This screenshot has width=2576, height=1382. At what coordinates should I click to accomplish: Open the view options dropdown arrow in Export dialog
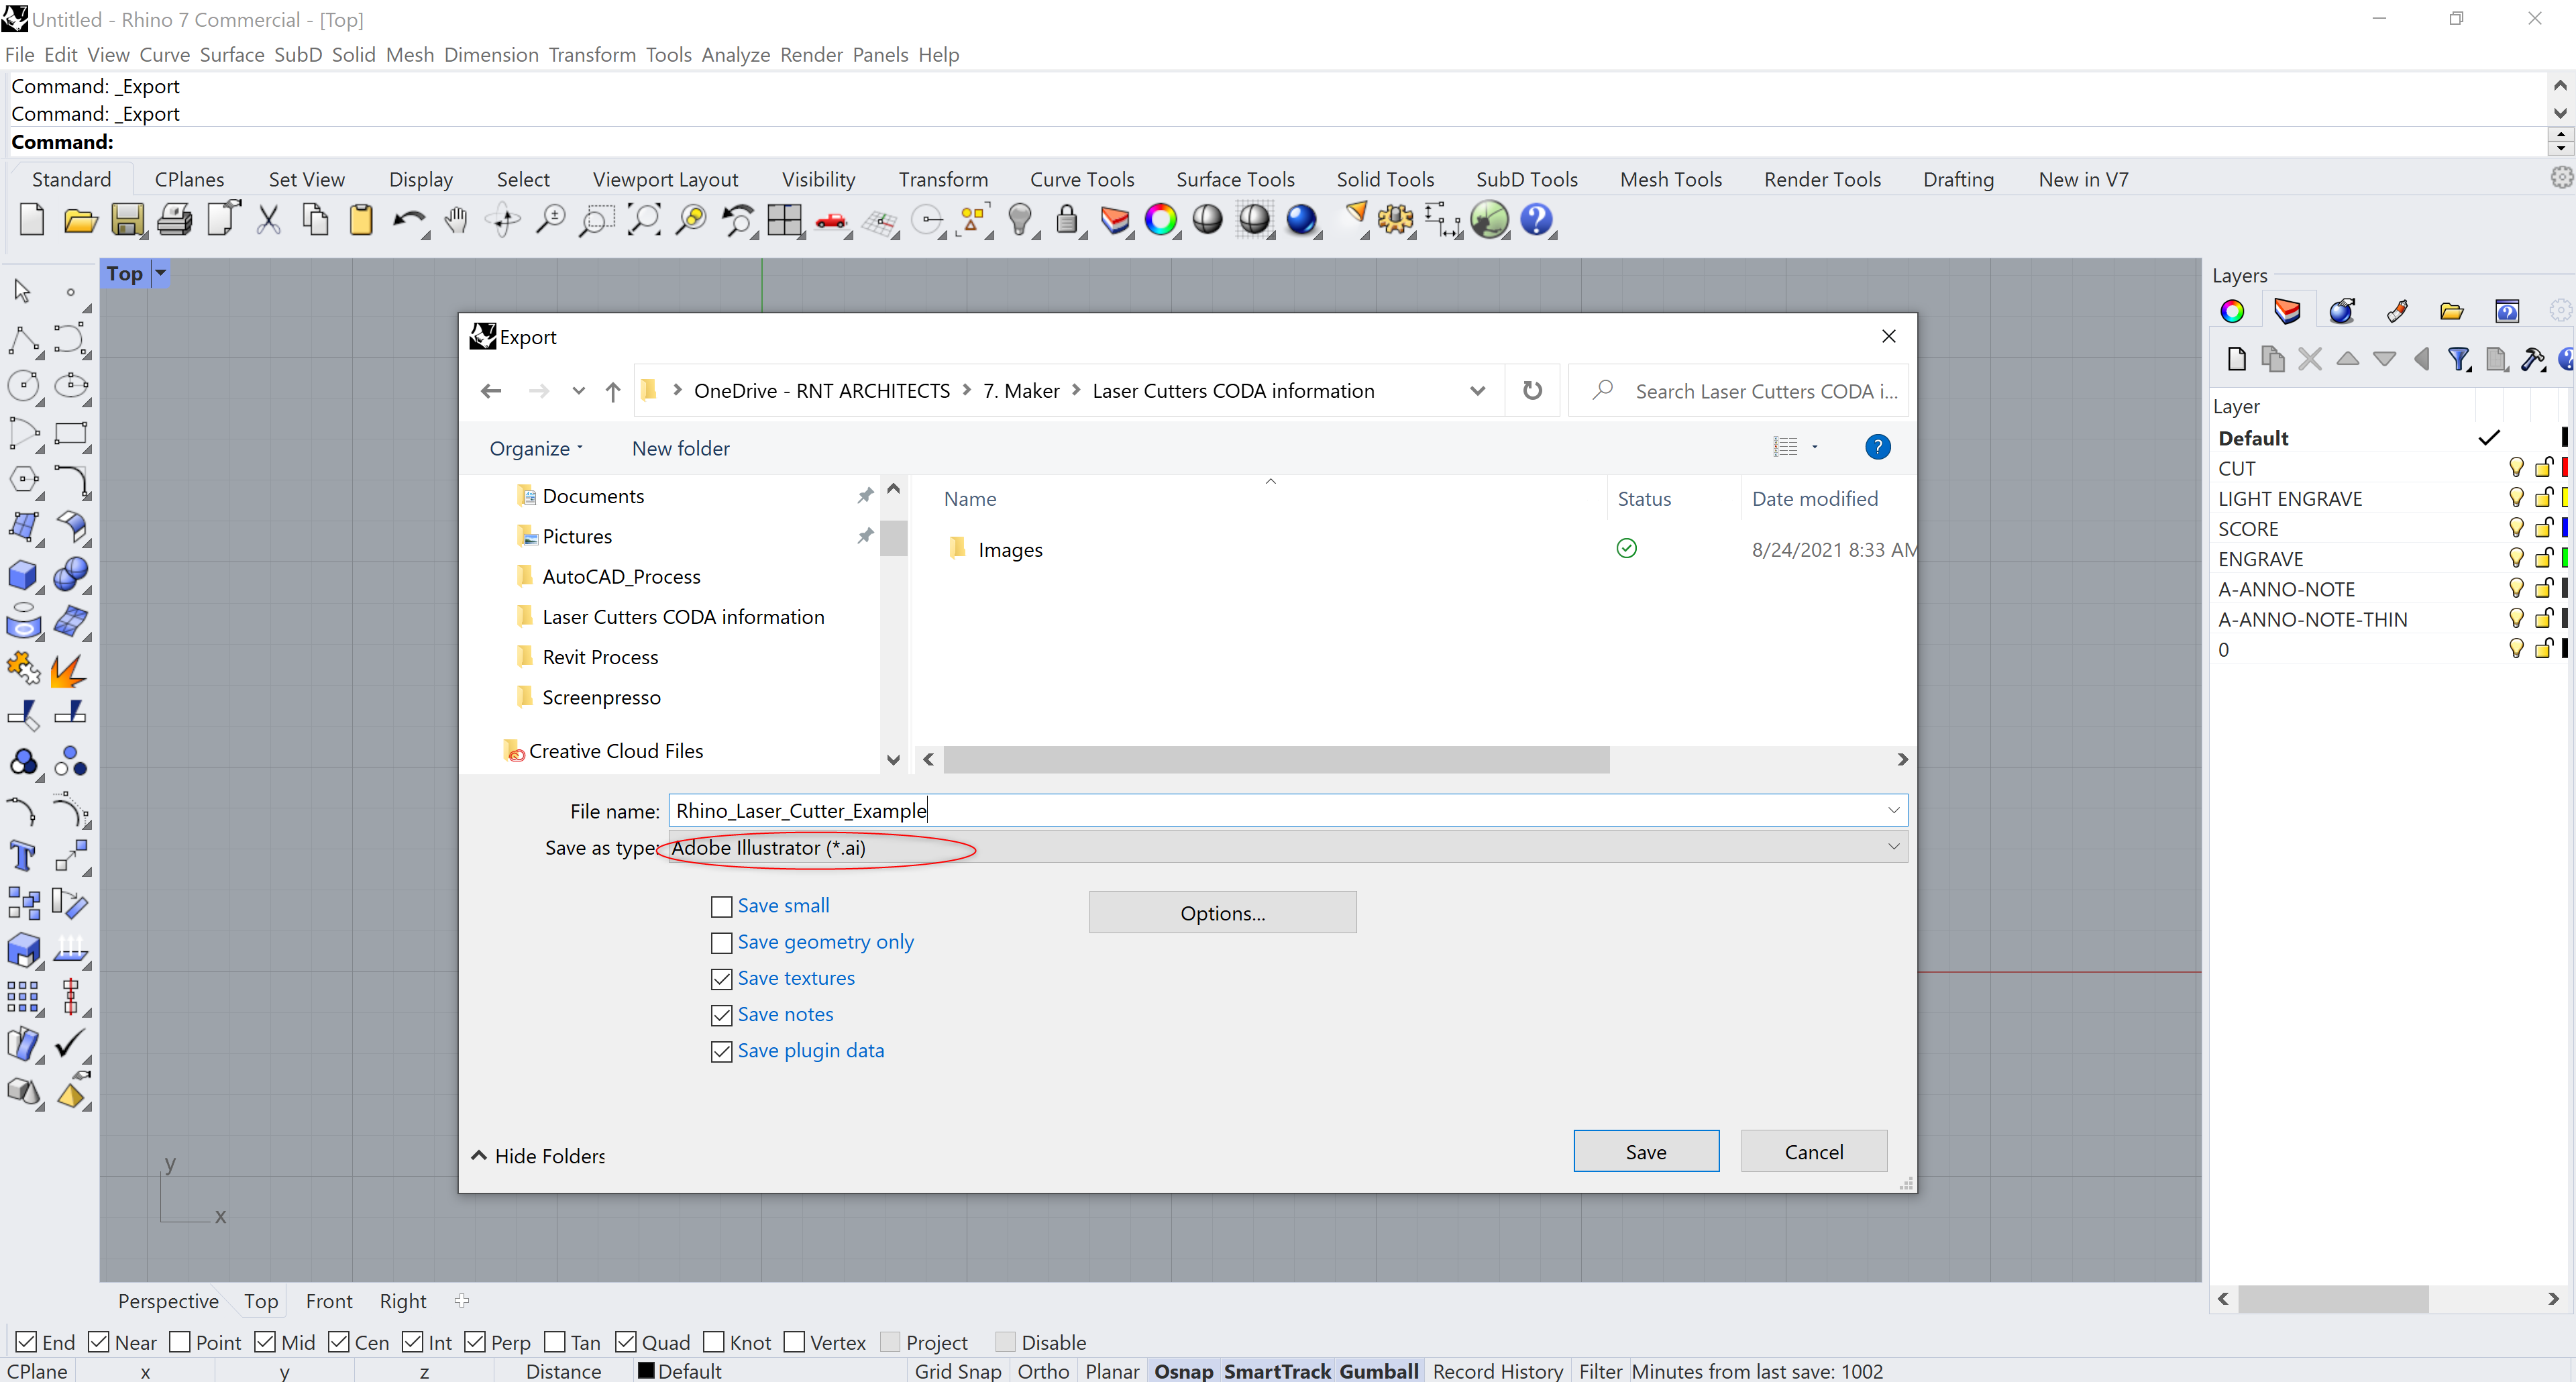coord(1814,447)
